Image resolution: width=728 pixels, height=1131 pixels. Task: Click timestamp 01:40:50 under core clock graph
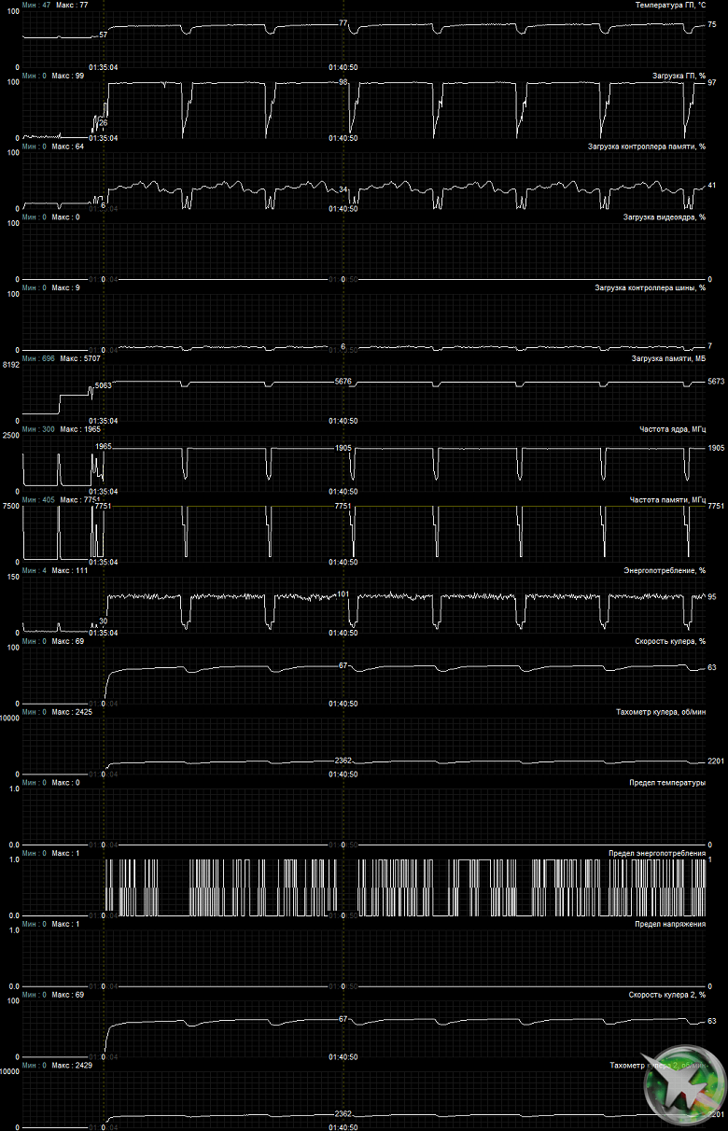(343, 492)
